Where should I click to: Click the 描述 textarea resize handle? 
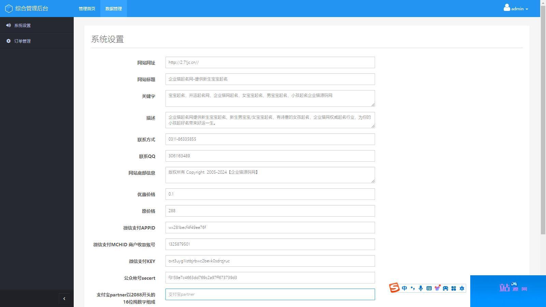pos(373,126)
